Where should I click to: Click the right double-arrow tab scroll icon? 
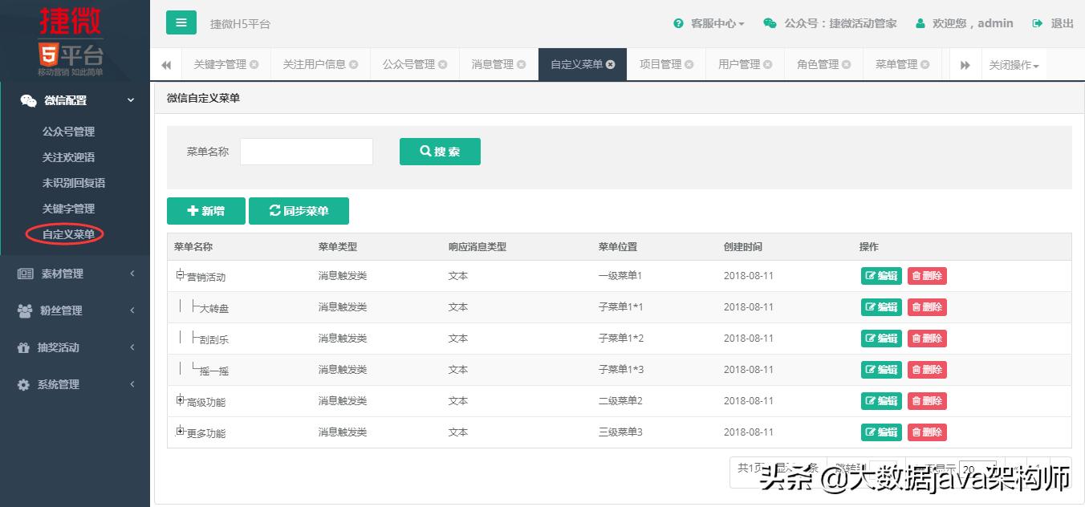965,64
